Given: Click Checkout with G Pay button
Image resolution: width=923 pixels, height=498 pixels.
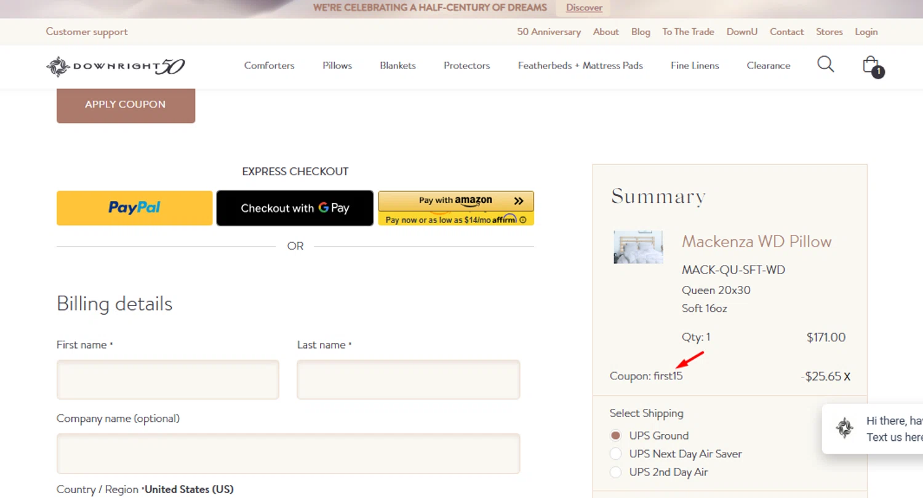Looking at the screenshot, I should click(295, 208).
